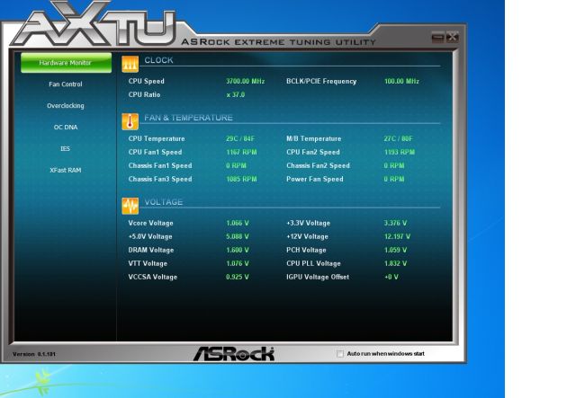Click the VTT Voltage 1.076 V value
The height and width of the screenshot is (398, 576).
(238, 264)
